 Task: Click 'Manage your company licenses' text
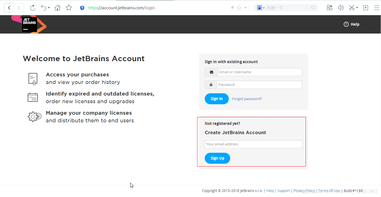pyautogui.click(x=89, y=113)
